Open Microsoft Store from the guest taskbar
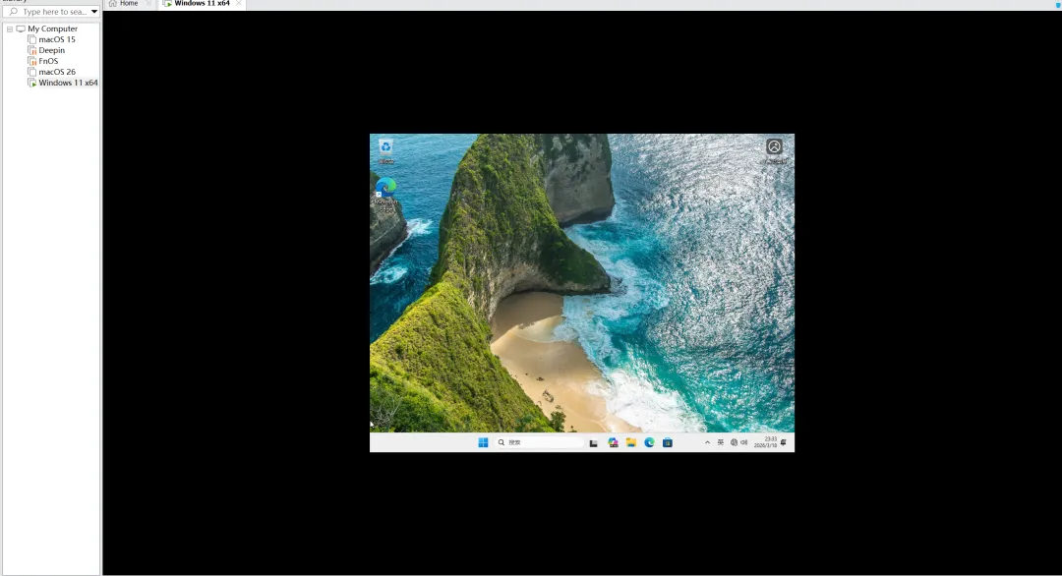The width and height of the screenshot is (1062, 576). click(668, 442)
